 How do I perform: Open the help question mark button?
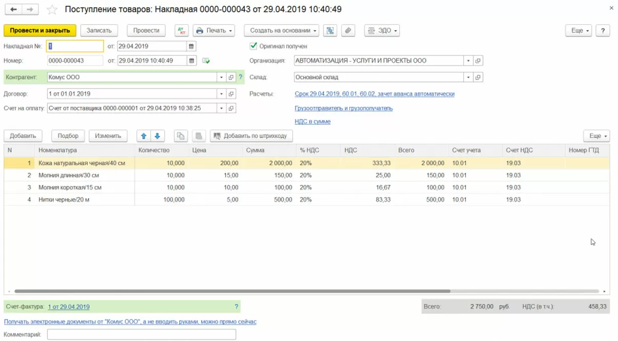[x=603, y=31]
